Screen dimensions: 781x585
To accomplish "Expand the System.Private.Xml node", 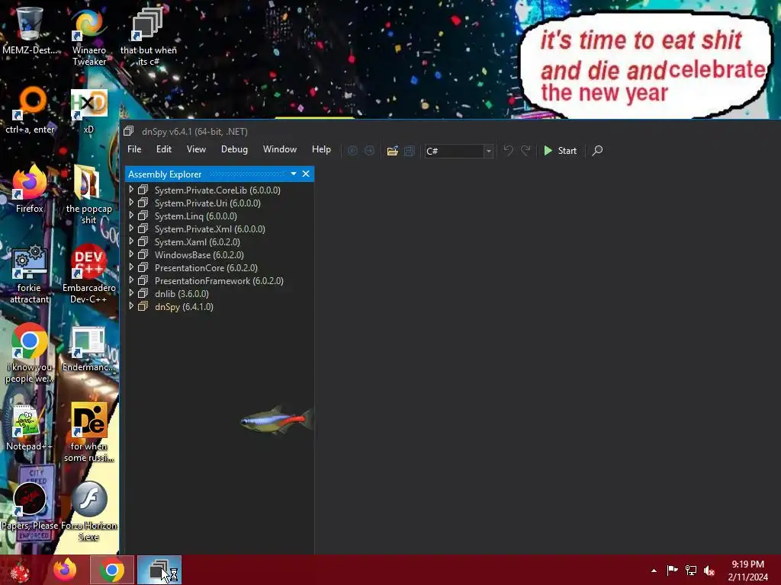I will (x=131, y=229).
